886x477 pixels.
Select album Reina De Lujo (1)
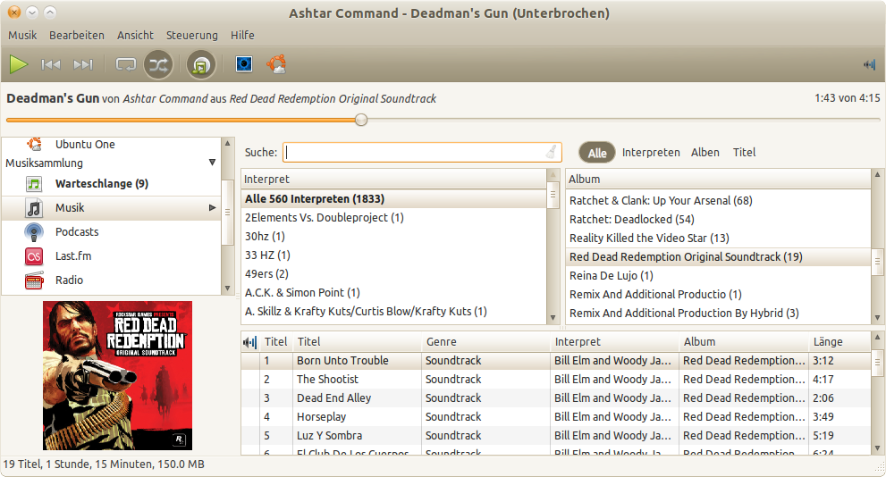pyautogui.click(x=718, y=275)
